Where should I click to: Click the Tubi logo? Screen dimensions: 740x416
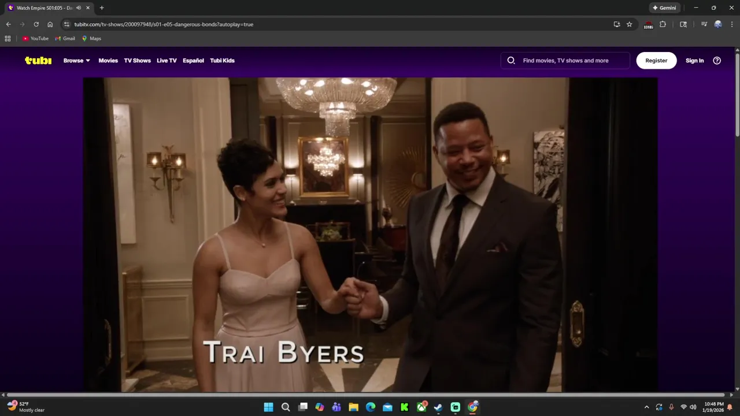[x=38, y=60]
